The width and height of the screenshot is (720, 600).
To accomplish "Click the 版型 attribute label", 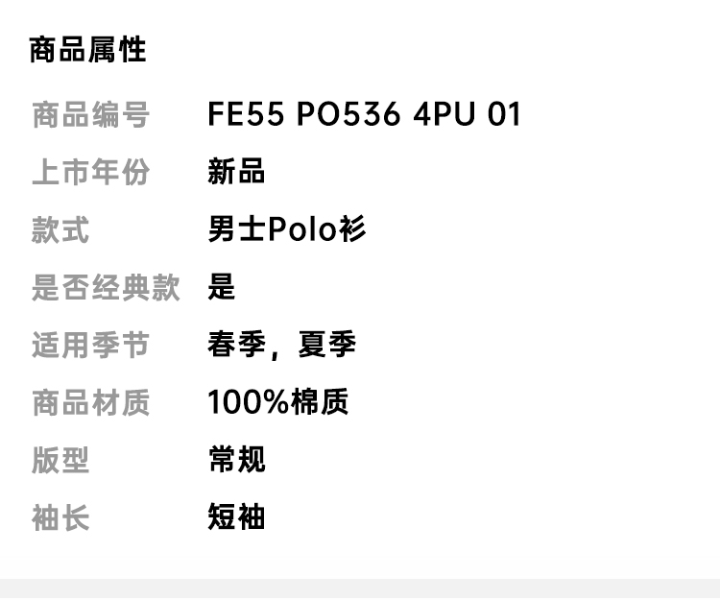I will point(60,460).
